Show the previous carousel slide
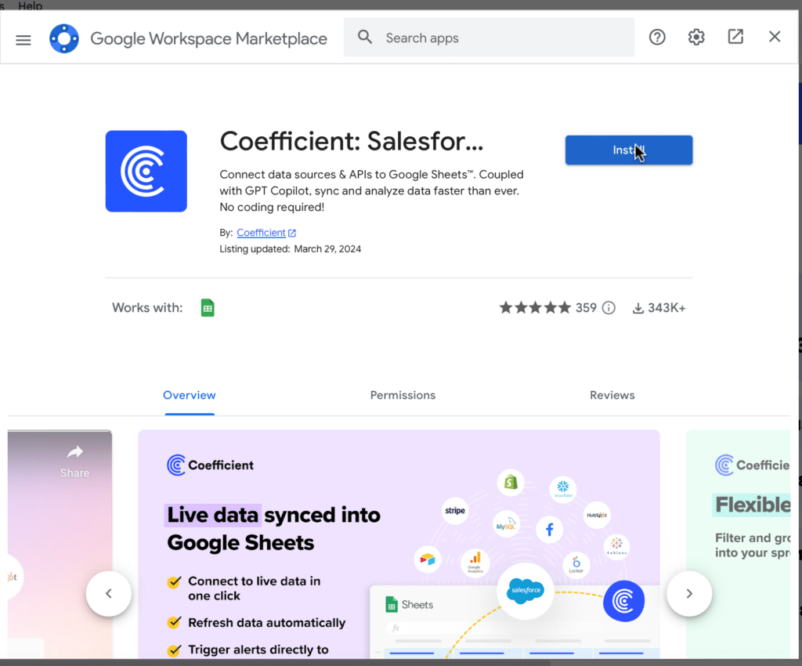This screenshot has width=802, height=666. (x=109, y=594)
